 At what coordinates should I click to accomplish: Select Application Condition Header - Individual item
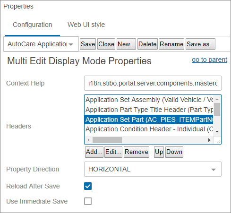pyautogui.click(x=149, y=129)
